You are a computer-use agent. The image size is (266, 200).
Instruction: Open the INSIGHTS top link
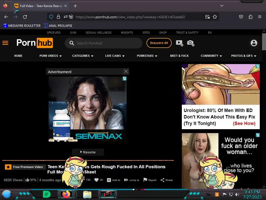click(127, 33)
